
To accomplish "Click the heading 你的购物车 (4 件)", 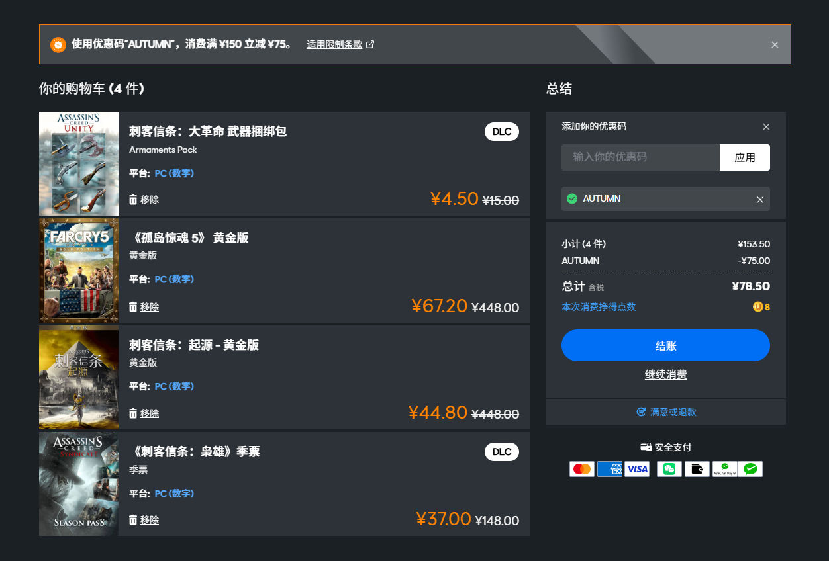I will 91,89.
